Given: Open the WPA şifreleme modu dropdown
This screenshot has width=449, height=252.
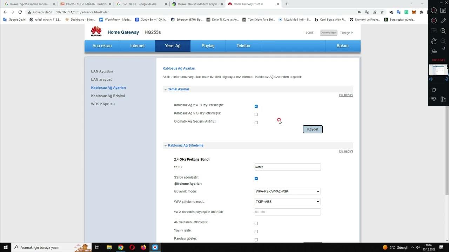Looking at the screenshot, I should (x=287, y=202).
